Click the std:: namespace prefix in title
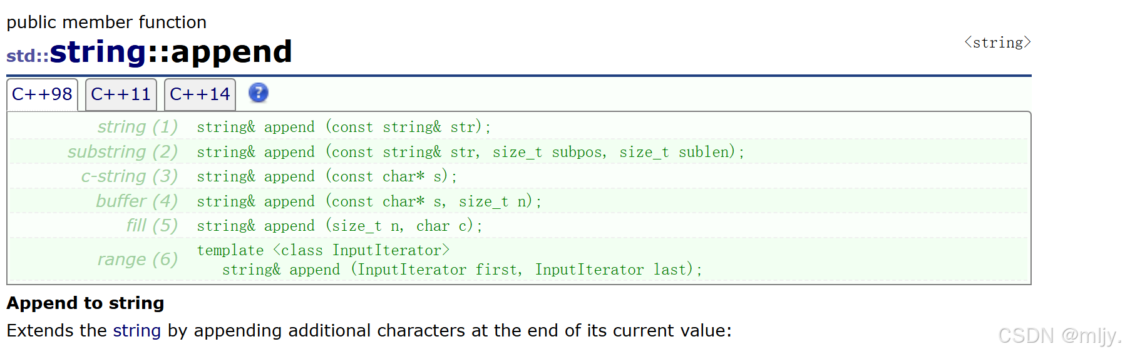The image size is (1125, 354). click(28, 56)
